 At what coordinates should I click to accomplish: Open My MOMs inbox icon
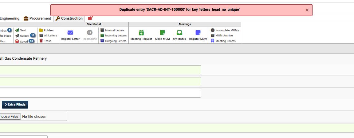[x=179, y=33]
